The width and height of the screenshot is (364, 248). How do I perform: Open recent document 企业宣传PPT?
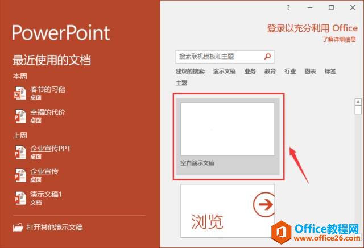(51, 149)
